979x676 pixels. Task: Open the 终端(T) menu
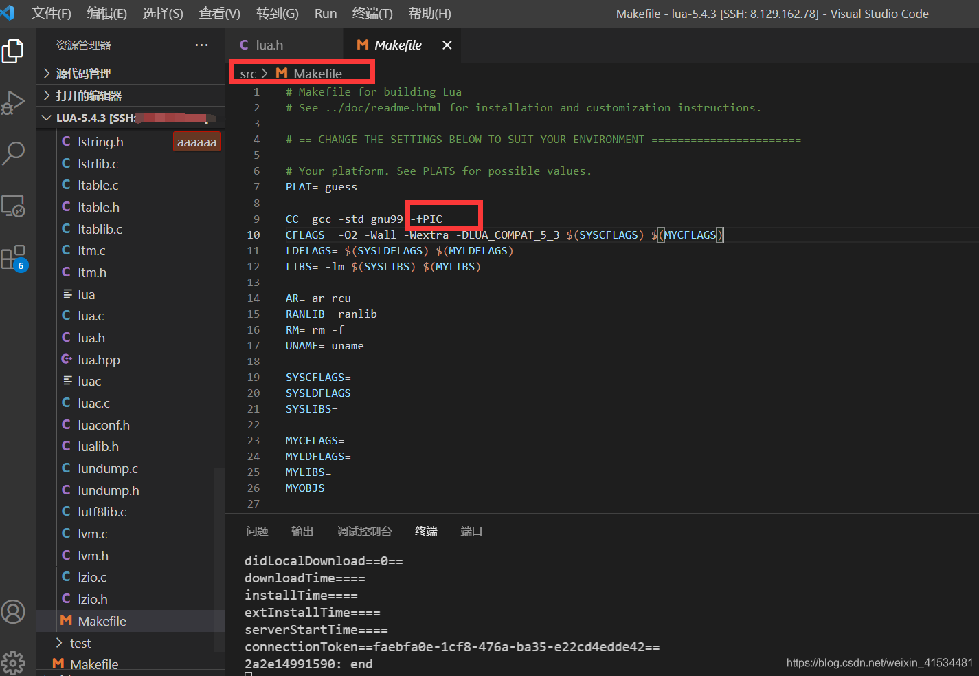(x=372, y=13)
